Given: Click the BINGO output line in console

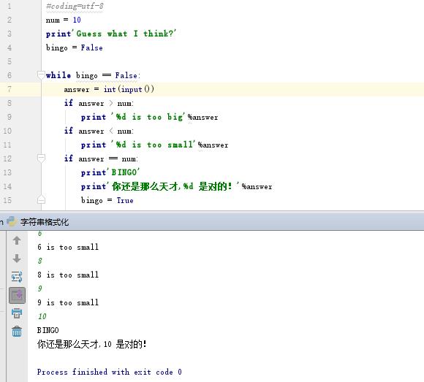Looking at the screenshot, I should tap(48, 330).
